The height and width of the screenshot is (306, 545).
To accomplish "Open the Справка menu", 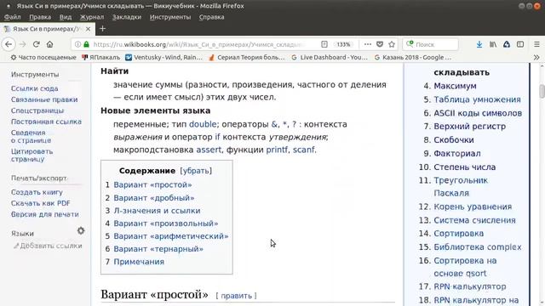I will pos(212,17).
